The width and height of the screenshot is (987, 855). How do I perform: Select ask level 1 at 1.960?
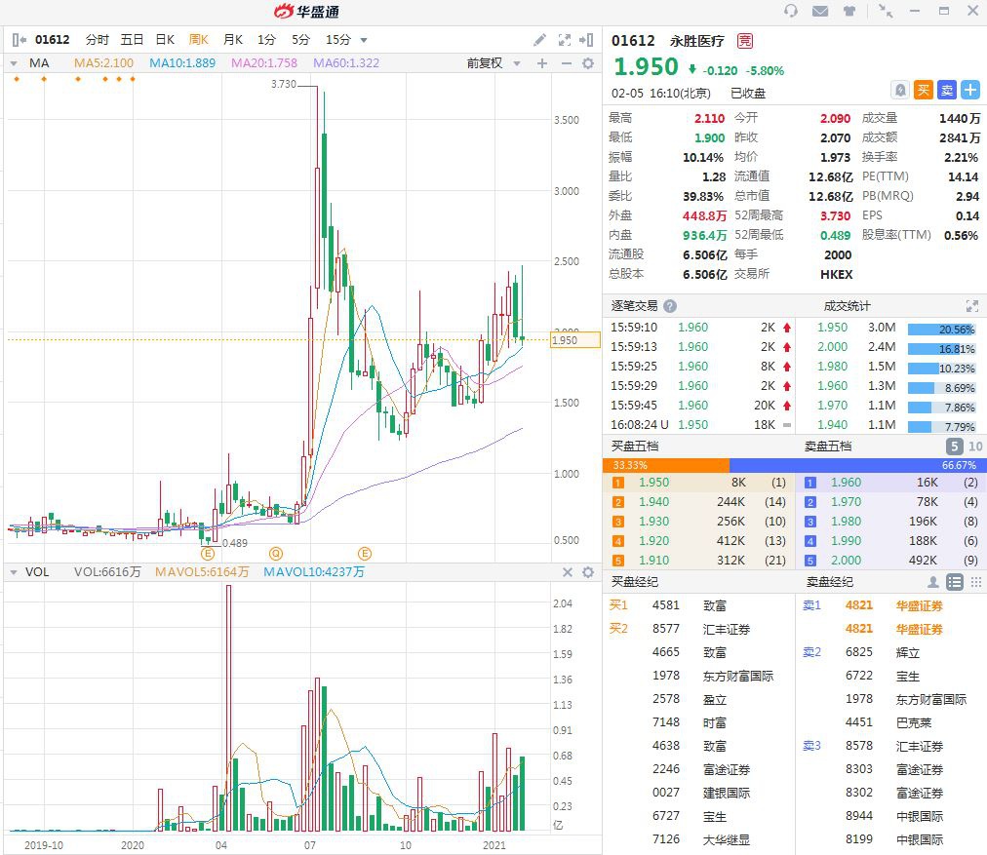891,483
